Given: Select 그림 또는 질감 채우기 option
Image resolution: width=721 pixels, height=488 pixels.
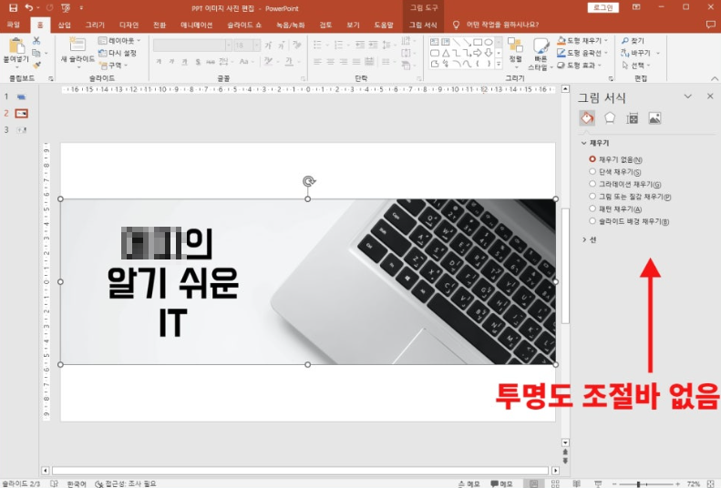Looking at the screenshot, I should pyautogui.click(x=592, y=197).
